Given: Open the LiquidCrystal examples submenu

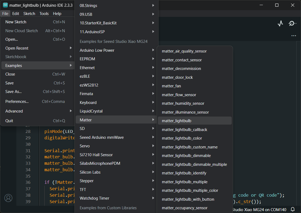Looking at the screenshot, I should click(117, 111).
